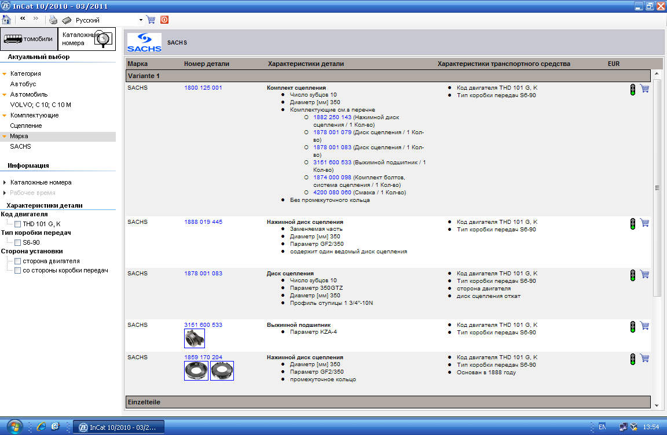Go back with the double-left arrow
This screenshot has width=667, height=435.
(23, 19)
